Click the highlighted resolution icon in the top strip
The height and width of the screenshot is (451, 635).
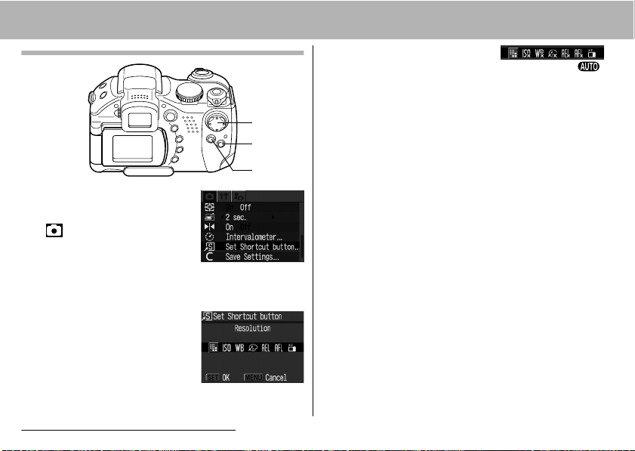tap(513, 53)
